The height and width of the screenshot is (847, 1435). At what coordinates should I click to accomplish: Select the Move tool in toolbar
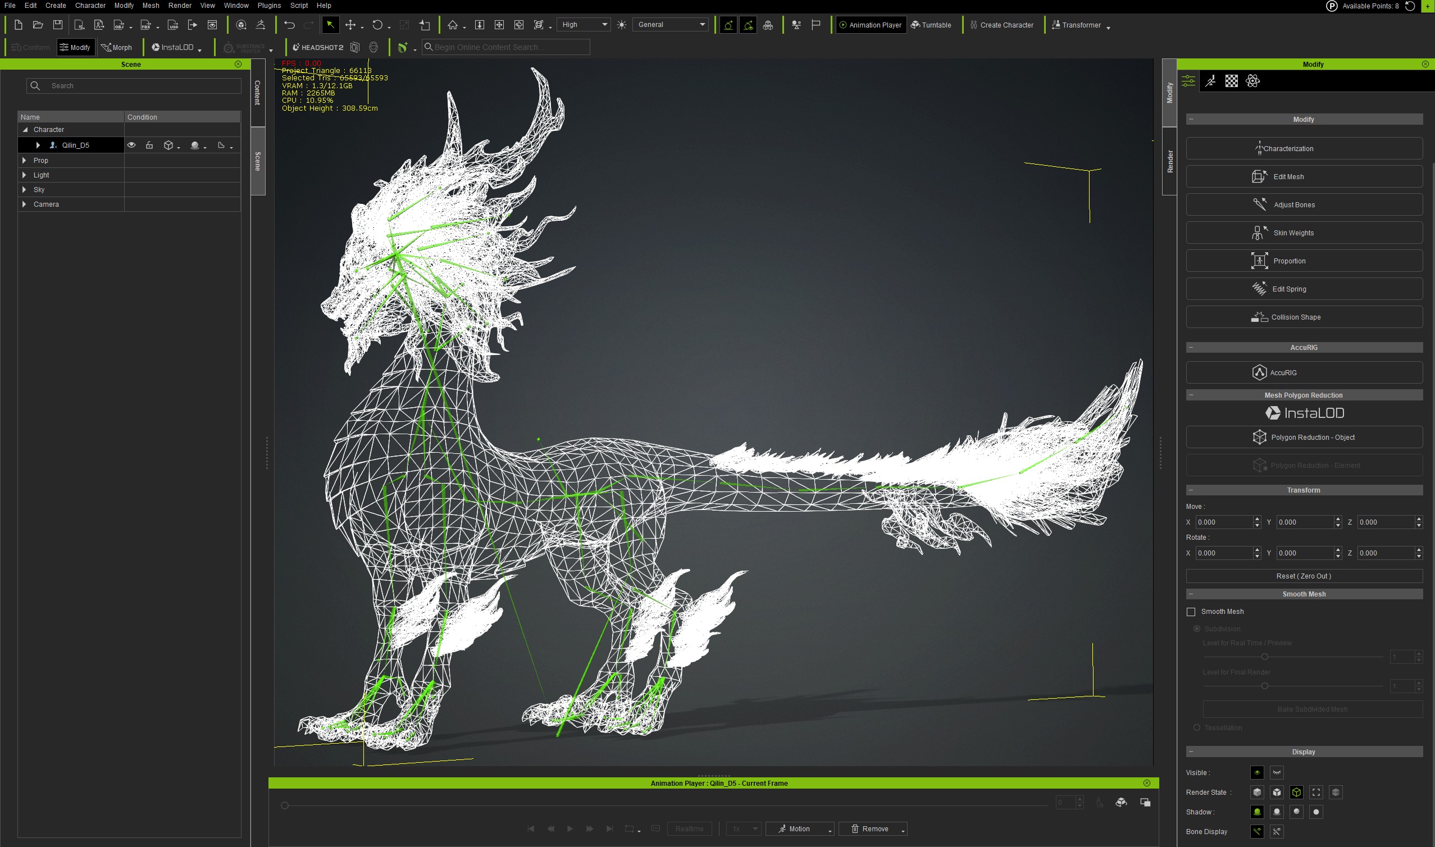coord(350,25)
